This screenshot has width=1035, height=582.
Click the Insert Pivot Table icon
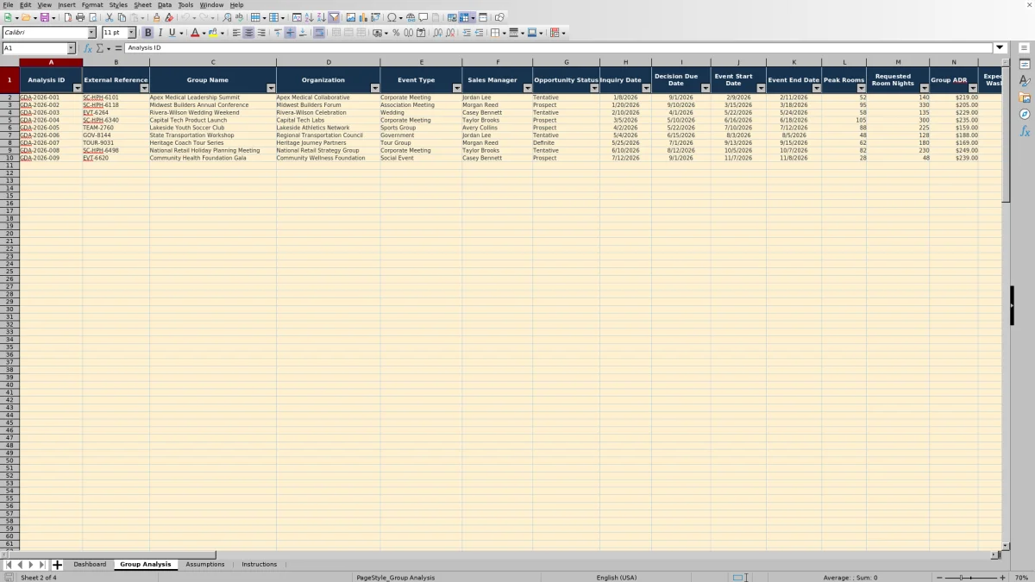pyautogui.click(x=375, y=17)
